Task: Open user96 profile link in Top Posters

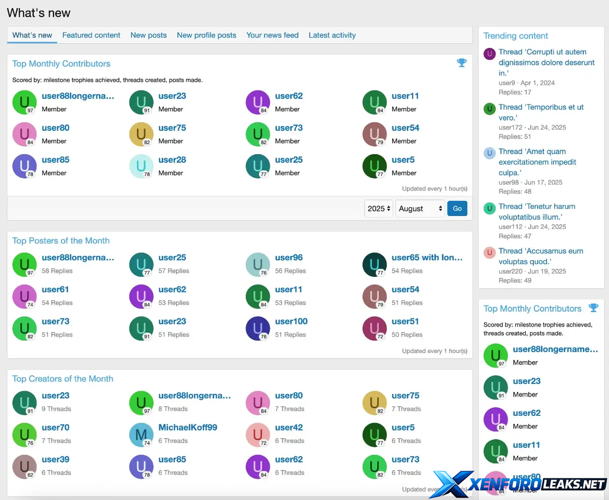Action: pos(289,258)
